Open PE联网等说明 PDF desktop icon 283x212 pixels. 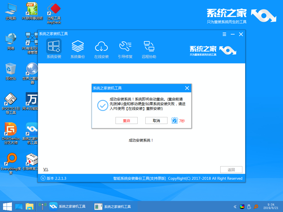pyautogui.click(x=32, y=12)
